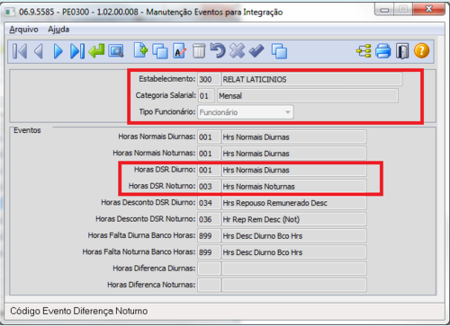Viewport: 450px width, 326px height.
Task: Click Horas Desconto DSR Noturno code 036
Action: [209, 219]
